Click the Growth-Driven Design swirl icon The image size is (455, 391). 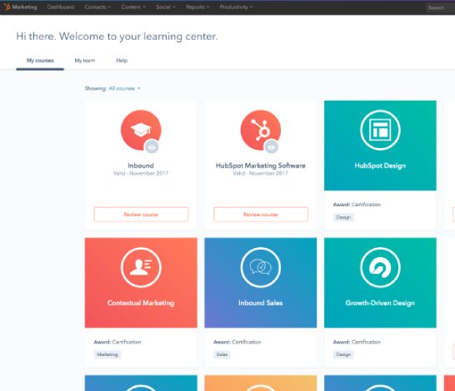click(x=380, y=267)
